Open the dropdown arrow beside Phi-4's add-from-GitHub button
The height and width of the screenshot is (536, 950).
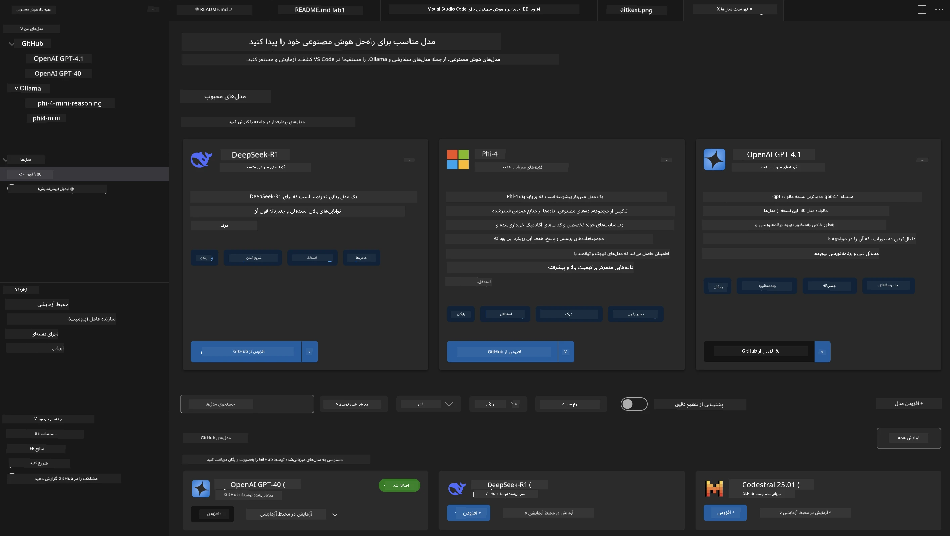(x=566, y=352)
